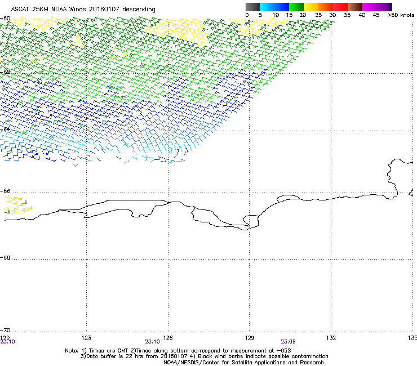The width and height of the screenshot is (417, 366).
Task: Click the '123' longitude axis label
Action: [86, 337]
